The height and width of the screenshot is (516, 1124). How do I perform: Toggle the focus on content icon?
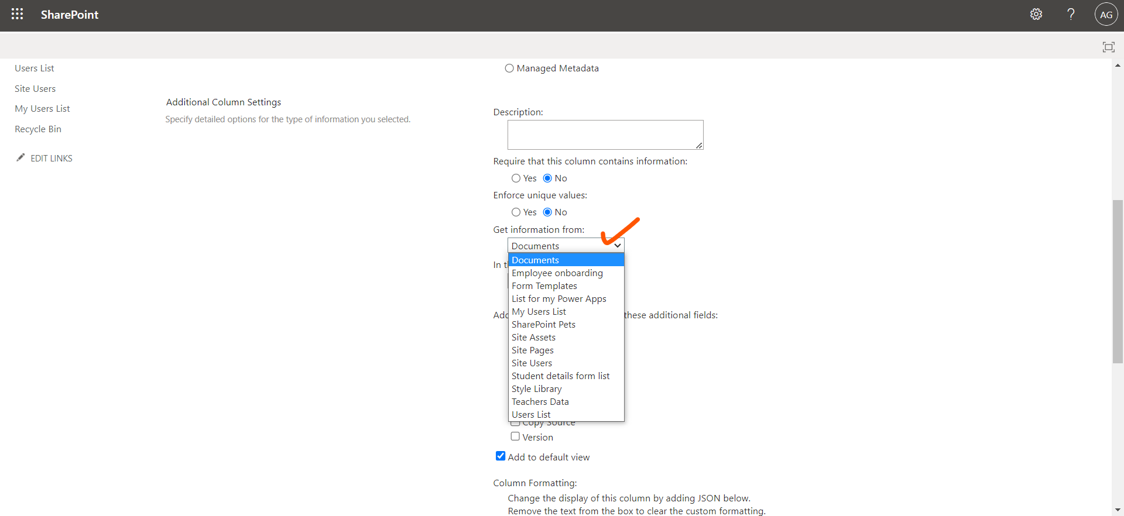[1108, 47]
